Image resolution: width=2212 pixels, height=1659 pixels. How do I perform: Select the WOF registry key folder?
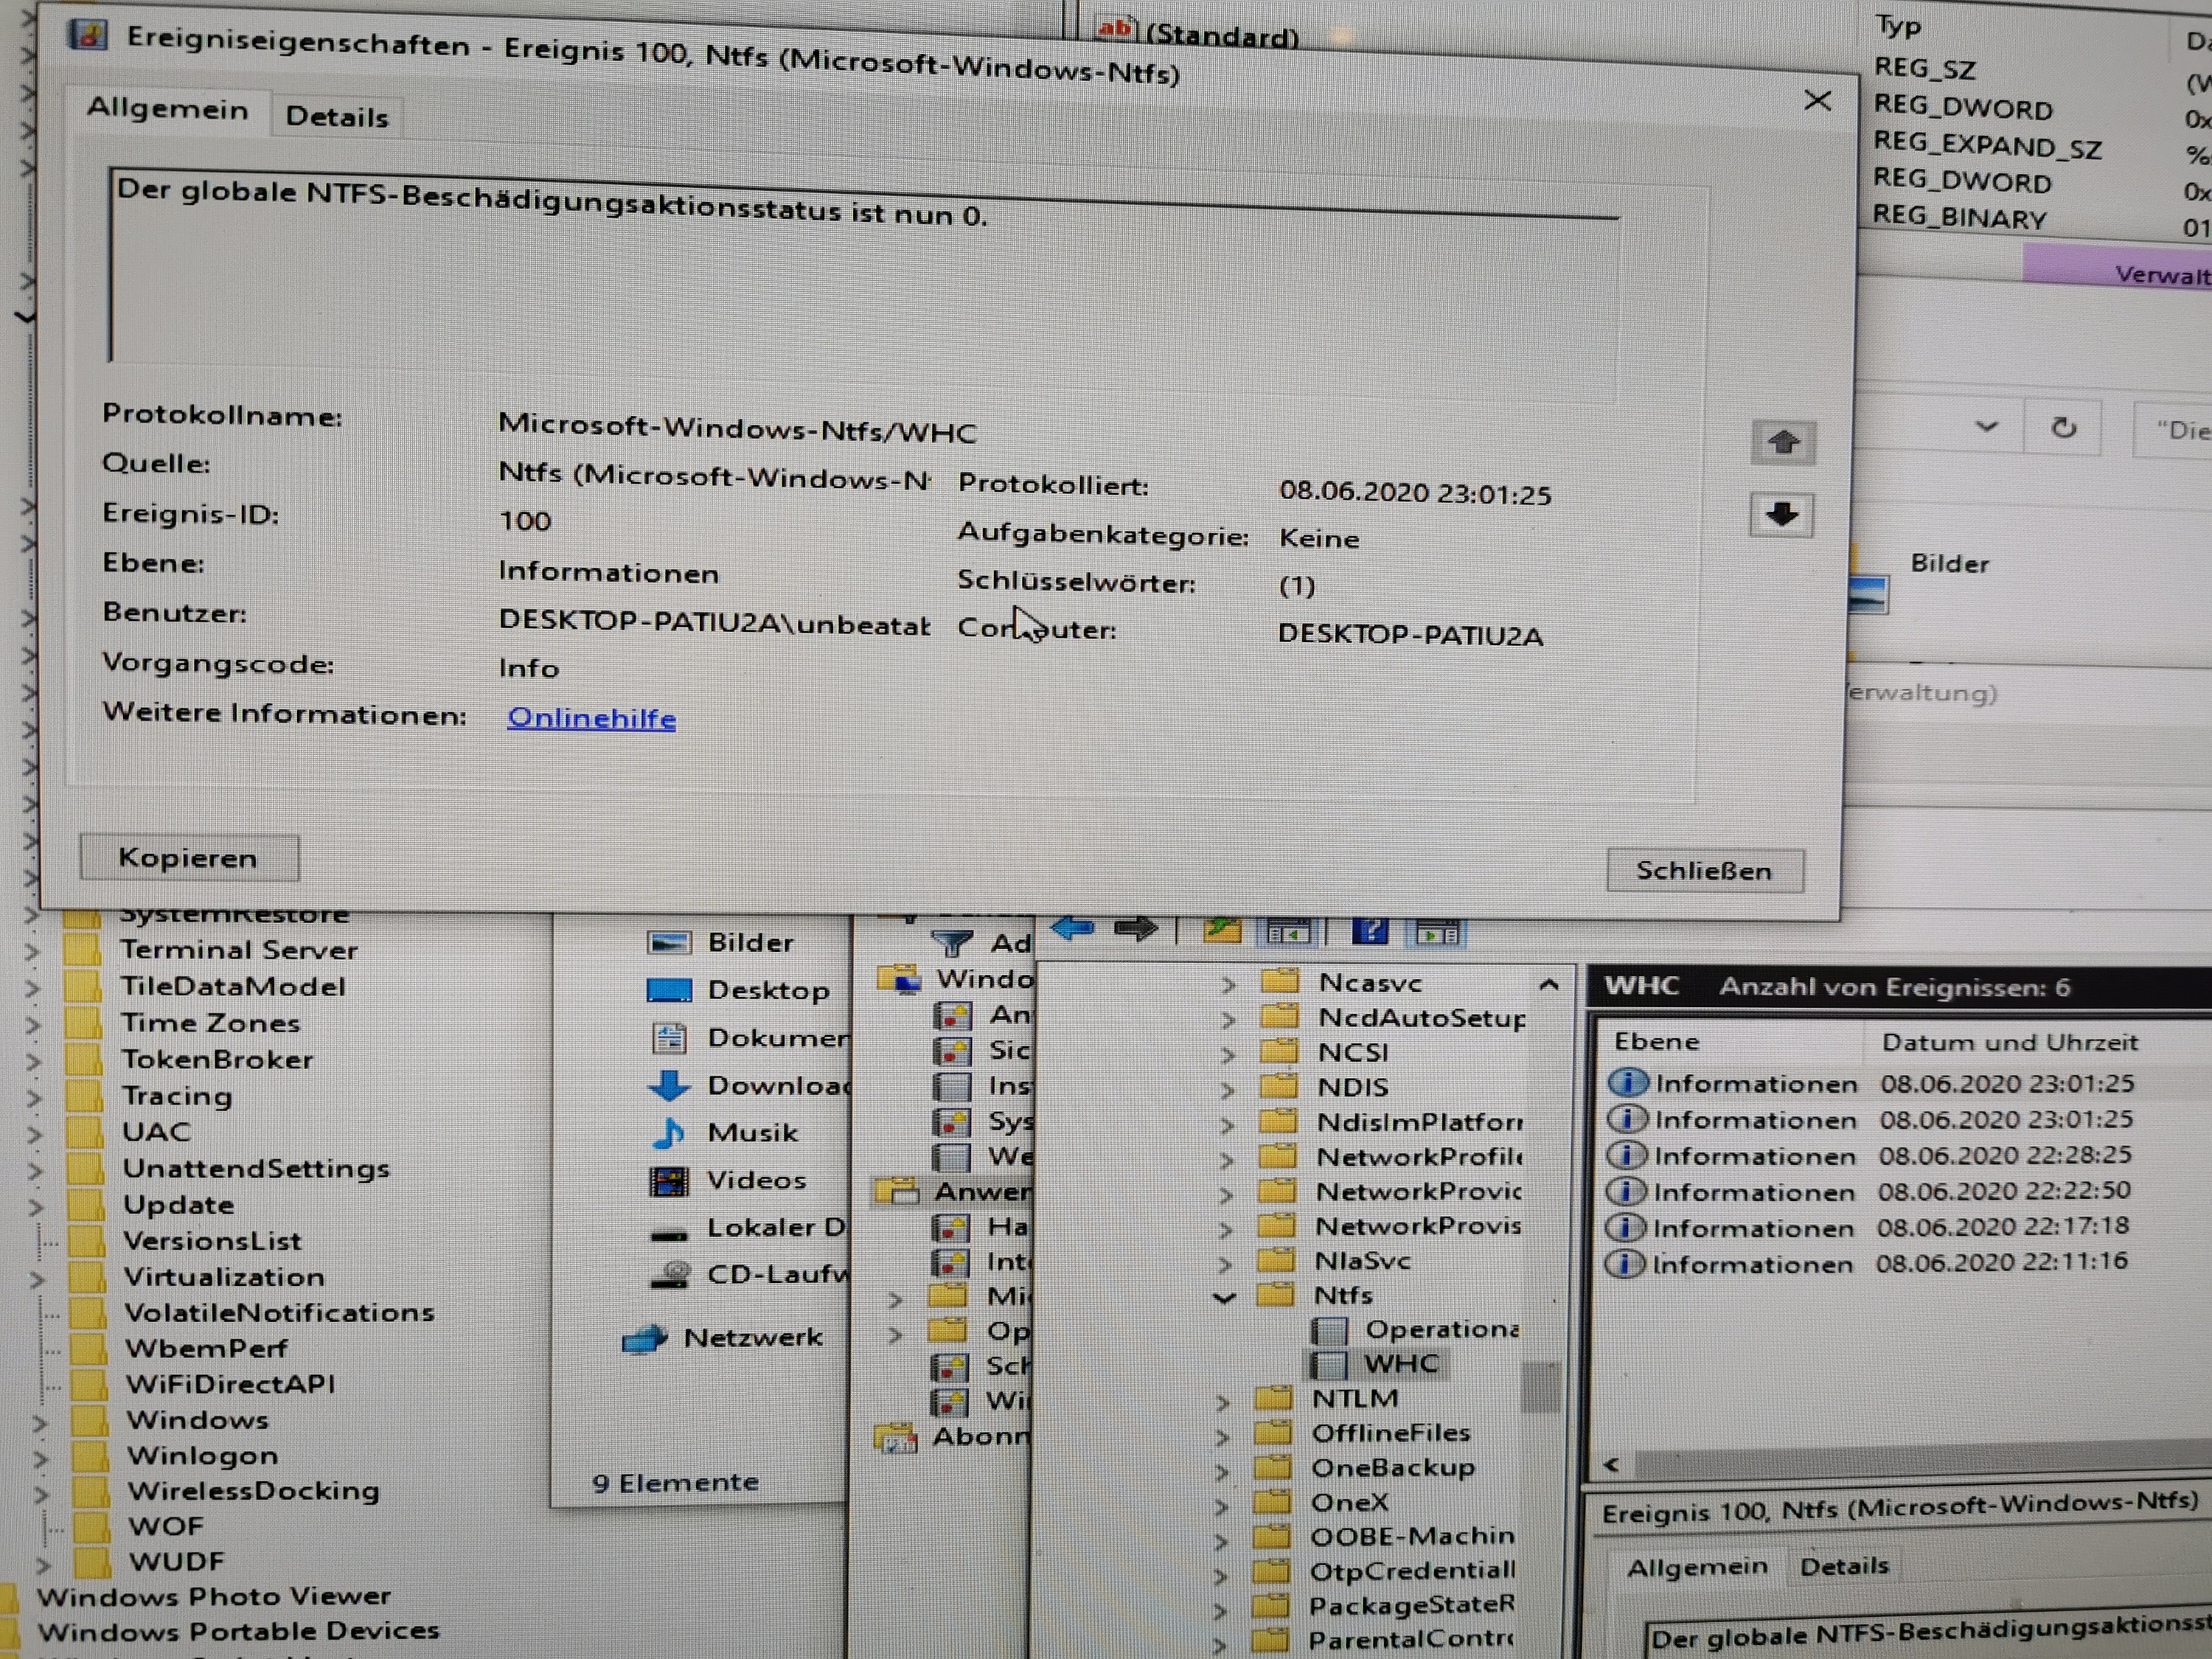tap(92, 1527)
